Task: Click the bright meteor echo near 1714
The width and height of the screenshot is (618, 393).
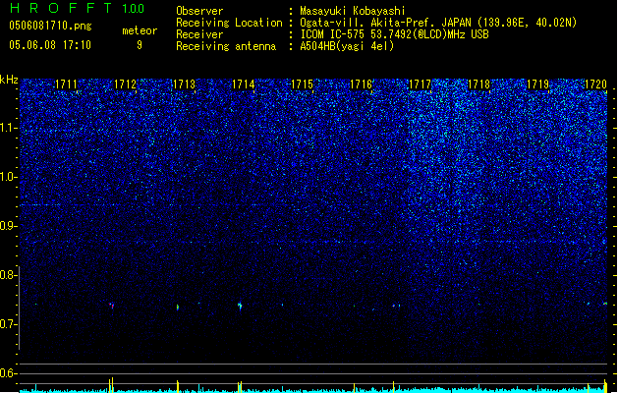Action: 240,306
